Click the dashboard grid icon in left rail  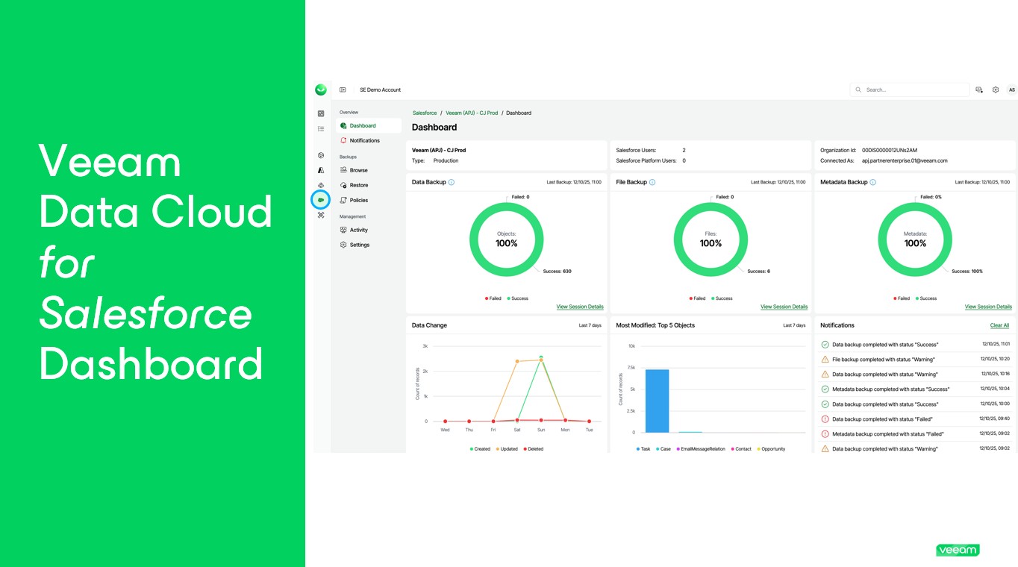tap(321, 113)
